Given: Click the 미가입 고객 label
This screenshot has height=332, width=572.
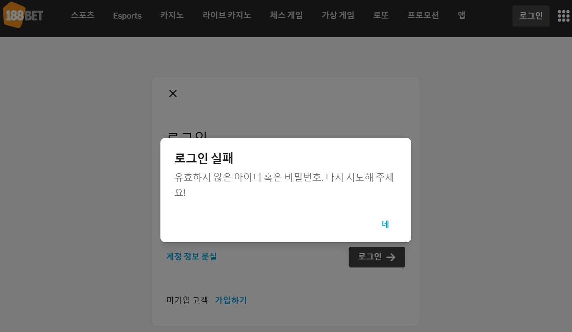Looking at the screenshot, I should 187,300.
